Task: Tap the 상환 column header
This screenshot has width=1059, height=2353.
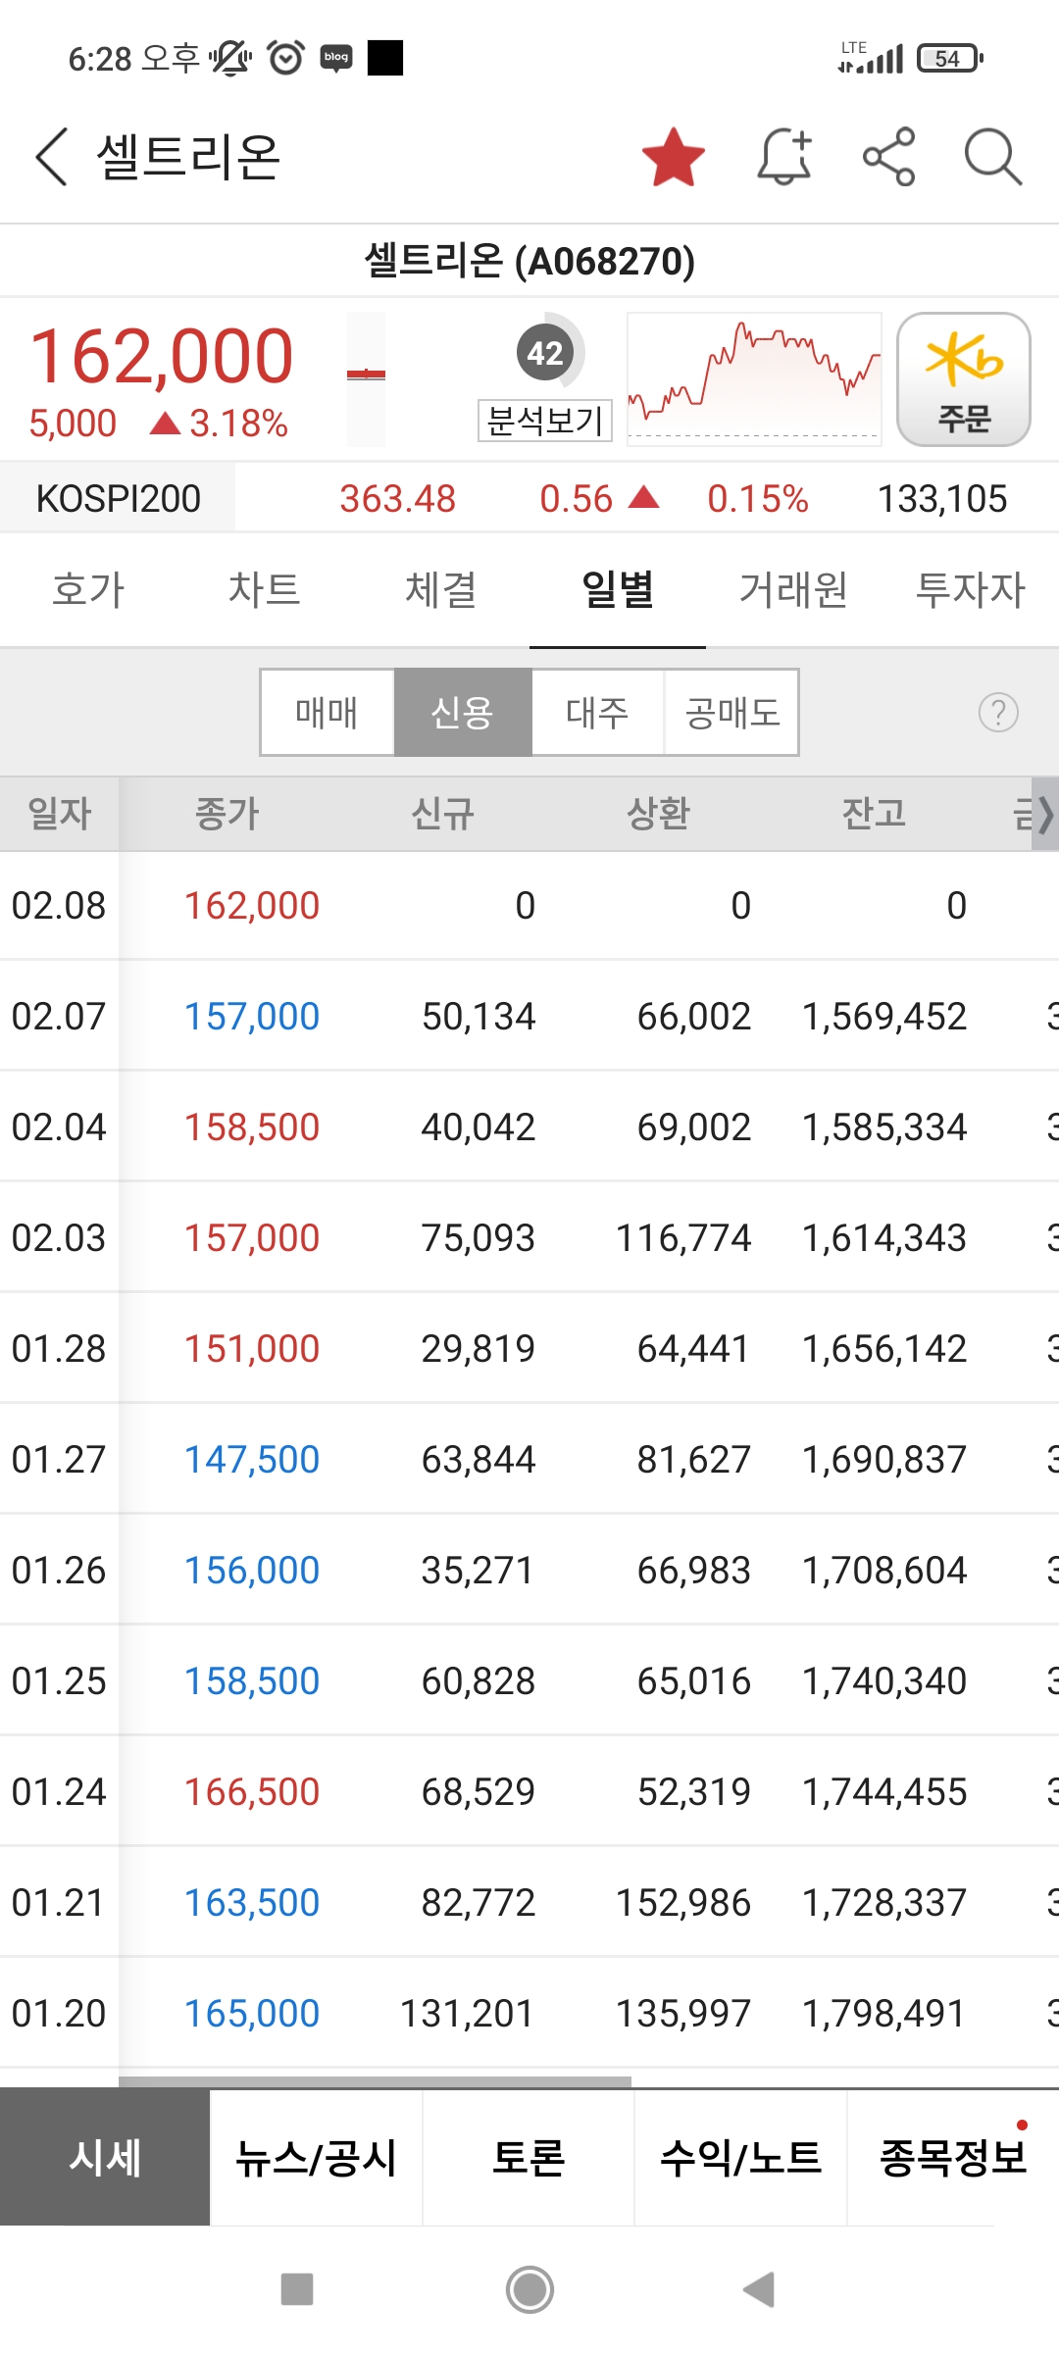Action: click(659, 814)
